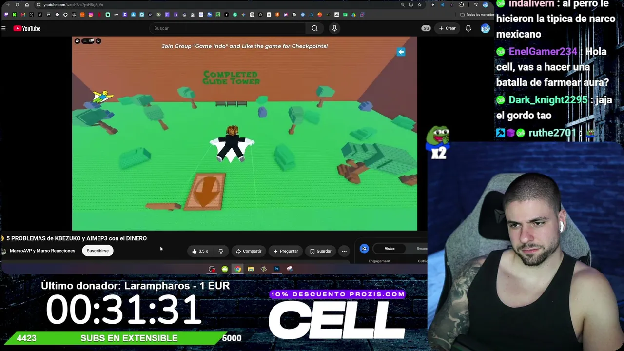The width and height of the screenshot is (624, 351).
Task: Bookmark this page with the star icon
Action: 419,5
